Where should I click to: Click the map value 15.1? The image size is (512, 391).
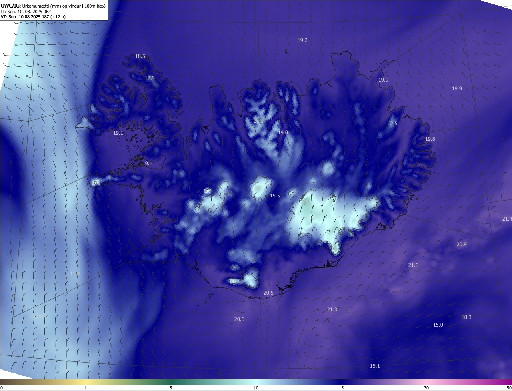[375, 366]
